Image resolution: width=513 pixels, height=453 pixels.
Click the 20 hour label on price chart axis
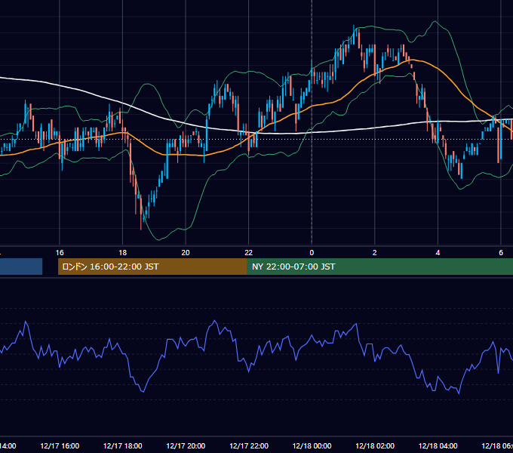coord(186,253)
